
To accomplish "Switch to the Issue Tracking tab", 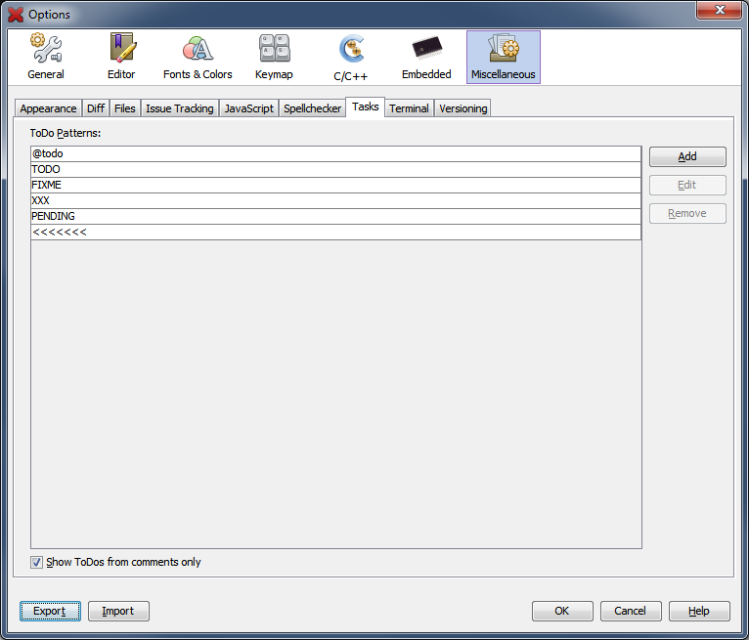I will tap(180, 108).
